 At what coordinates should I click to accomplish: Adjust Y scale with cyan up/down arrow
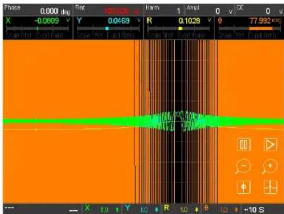157,210
